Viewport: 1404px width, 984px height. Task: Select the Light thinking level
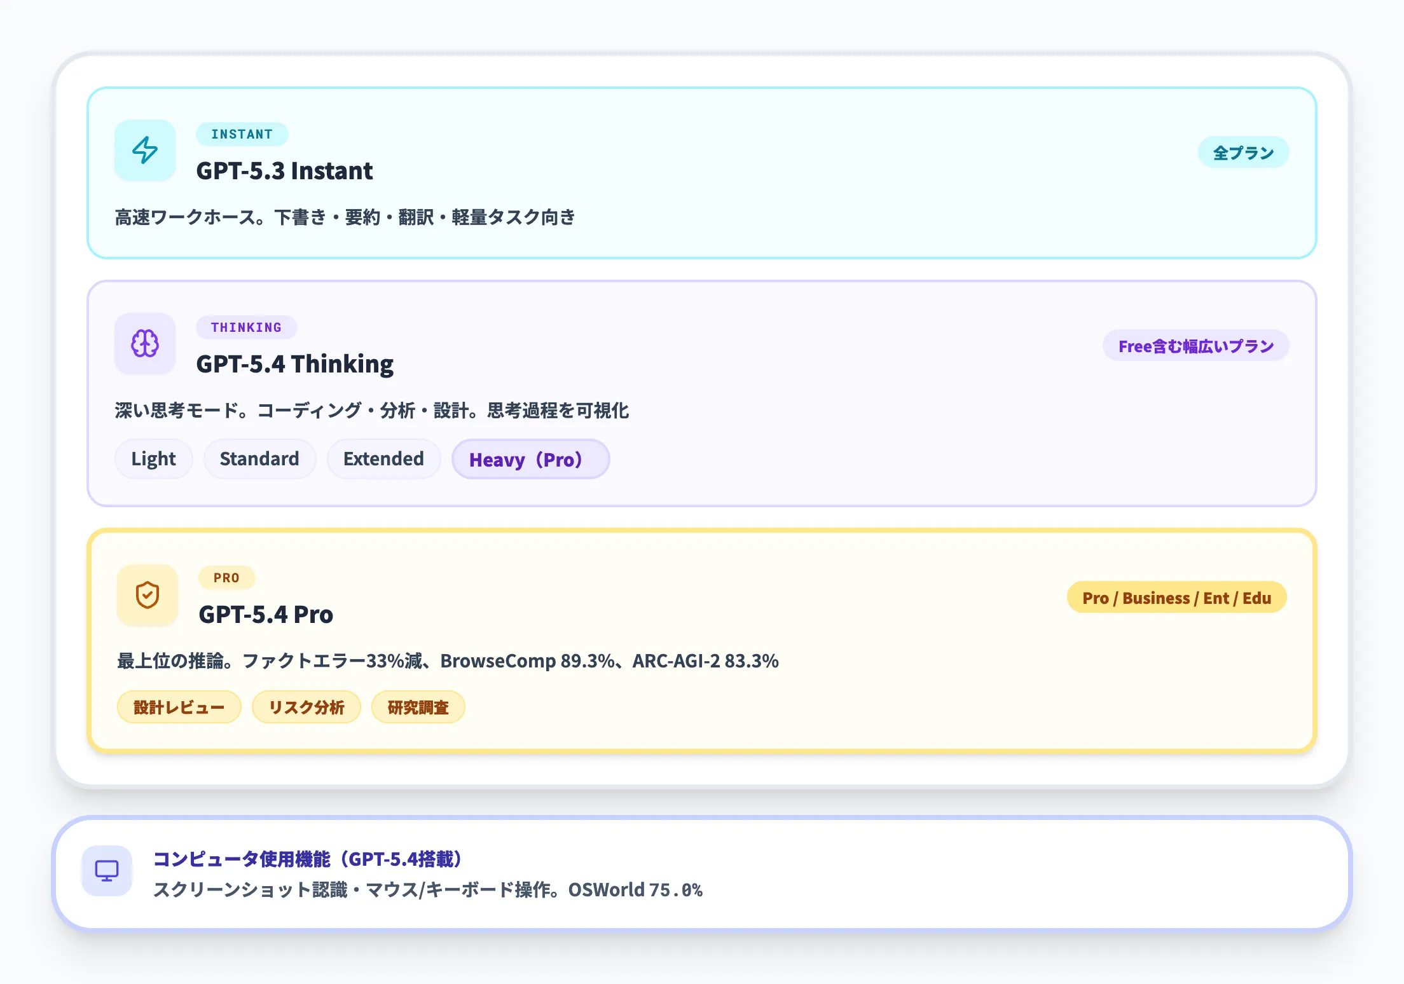point(153,459)
